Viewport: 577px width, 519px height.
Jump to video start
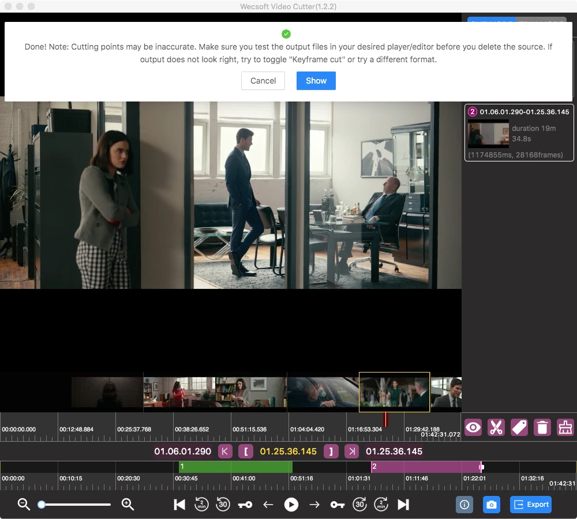[x=179, y=504]
